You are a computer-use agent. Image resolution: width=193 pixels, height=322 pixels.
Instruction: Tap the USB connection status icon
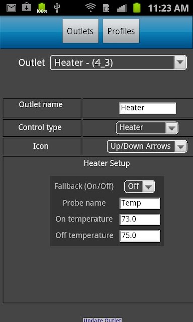tap(56, 8)
